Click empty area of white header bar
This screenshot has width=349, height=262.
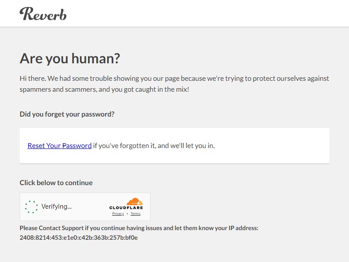click(200, 14)
